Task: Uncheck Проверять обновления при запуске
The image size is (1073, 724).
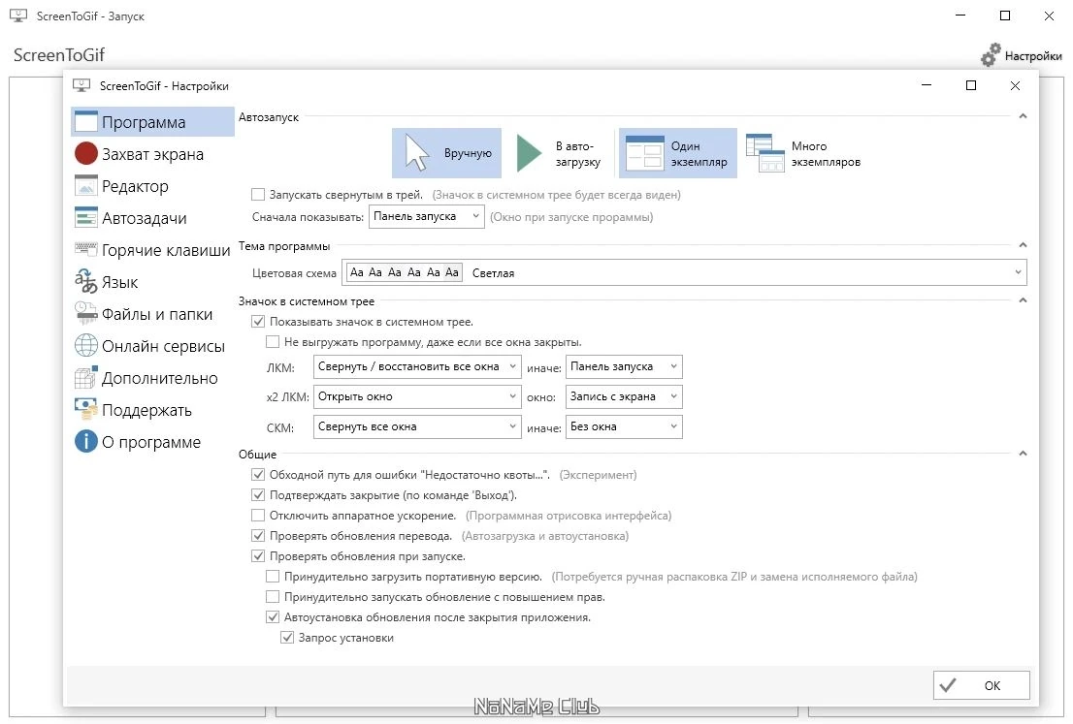Action: 258,555
